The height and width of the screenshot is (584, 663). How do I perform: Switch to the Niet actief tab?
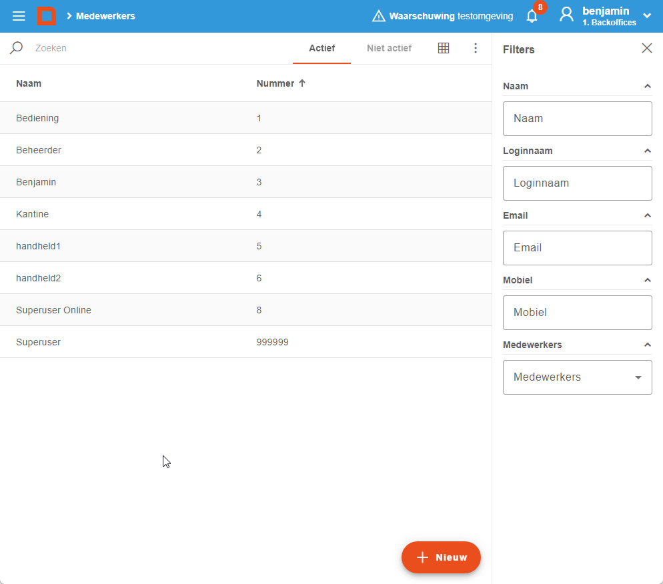(389, 48)
